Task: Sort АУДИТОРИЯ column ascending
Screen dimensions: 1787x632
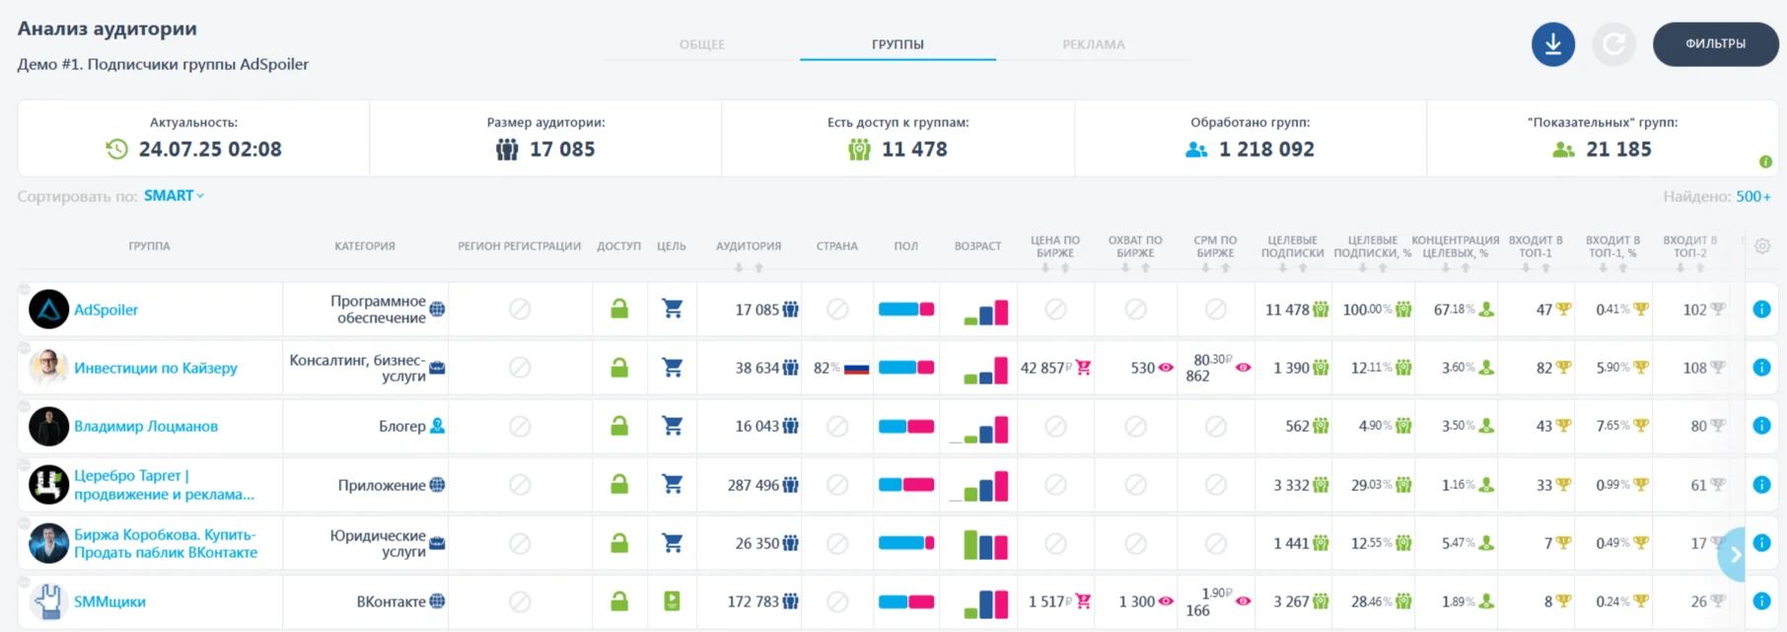Action: coord(758,268)
